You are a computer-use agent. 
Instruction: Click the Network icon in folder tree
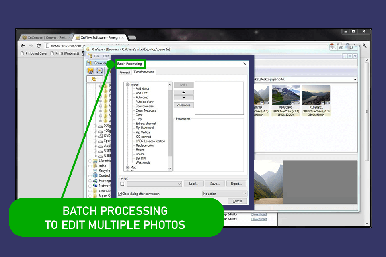(95, 186)
